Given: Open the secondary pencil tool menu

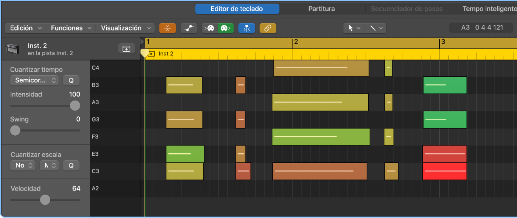Looking at the screenshot, I should click(376, 28).
